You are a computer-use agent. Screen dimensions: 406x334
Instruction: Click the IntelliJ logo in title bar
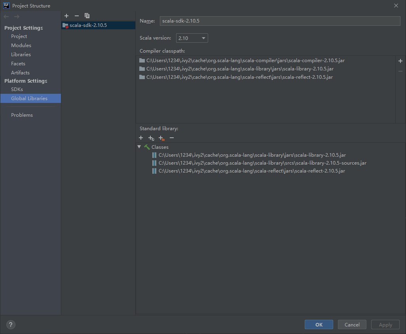[6, 6]
